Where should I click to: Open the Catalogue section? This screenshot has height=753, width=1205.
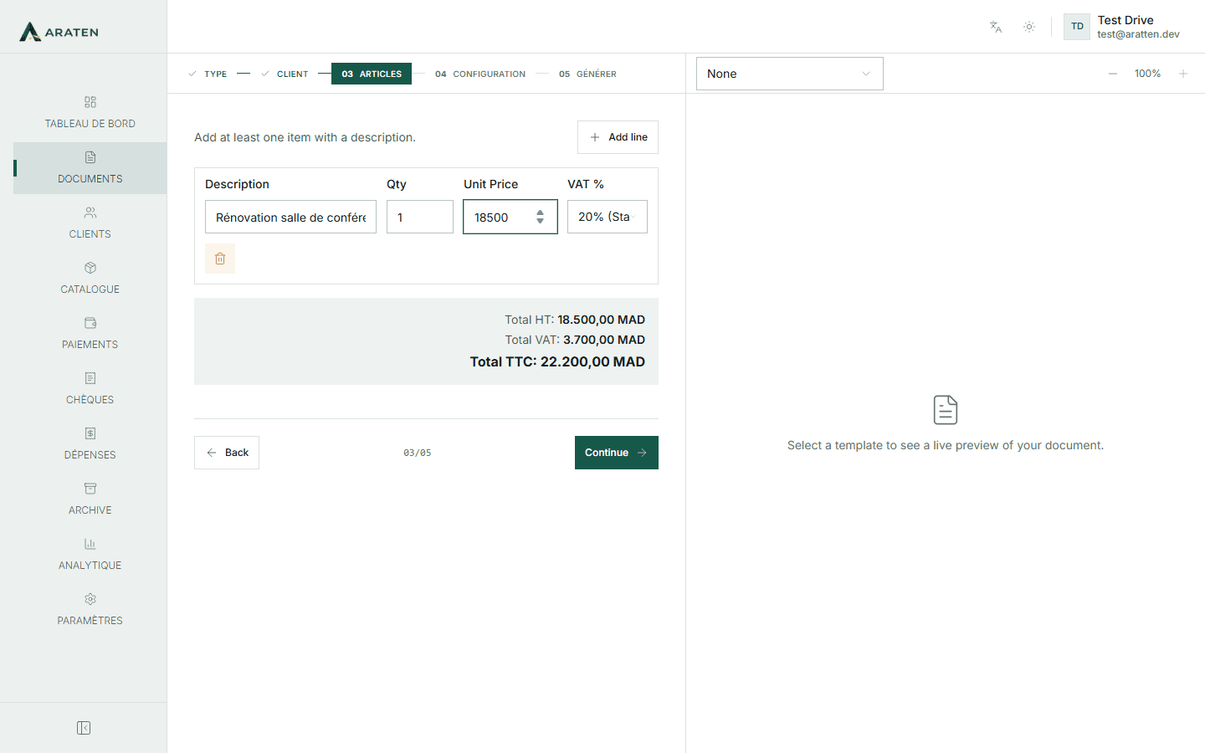tap(90, 279)
